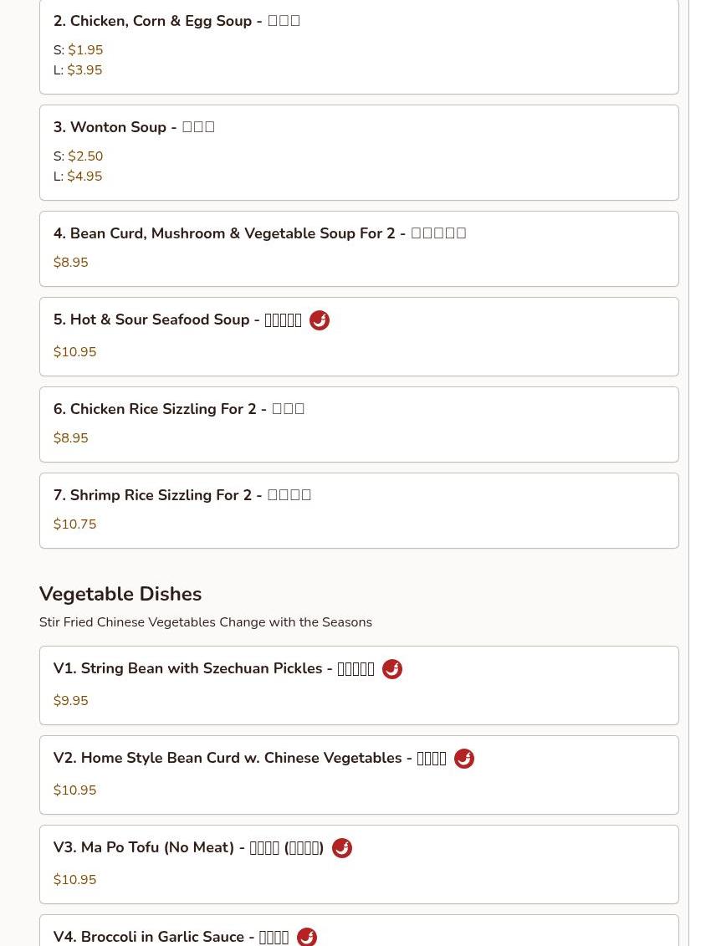This screenshot has height=946, width=706.
Task: Click spicy pepper icon on String Bean with Szechuan Pickles
Action: pyautogui.click(x=392, y=668)
